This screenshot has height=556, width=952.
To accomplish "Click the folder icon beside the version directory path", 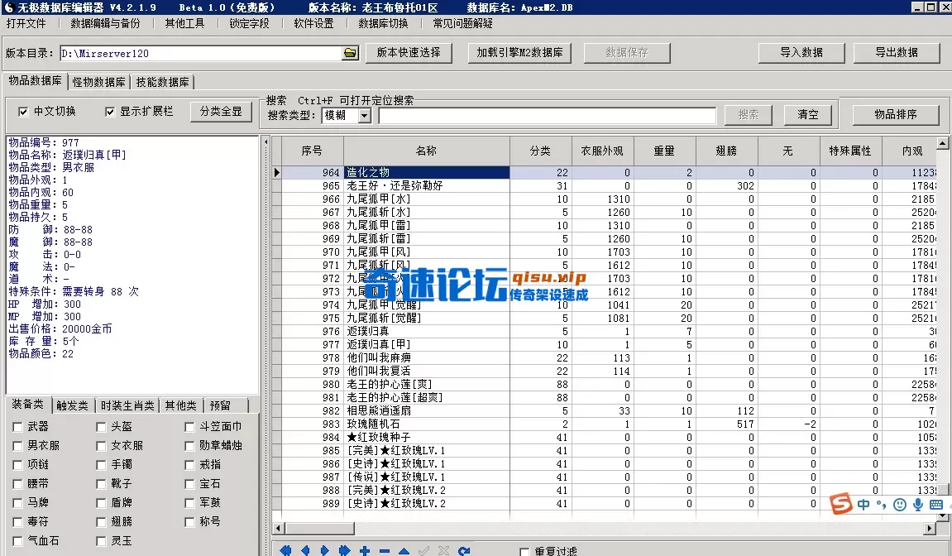I will click(x=349, y=52).
